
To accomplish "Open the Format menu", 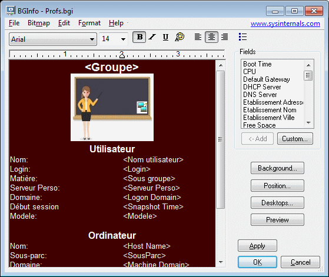I will (89, 23).
